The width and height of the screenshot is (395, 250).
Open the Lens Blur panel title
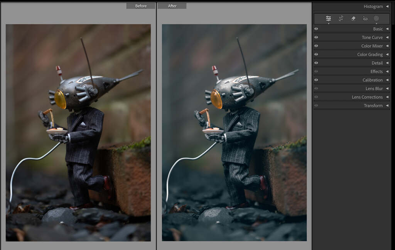coord(374,89)
